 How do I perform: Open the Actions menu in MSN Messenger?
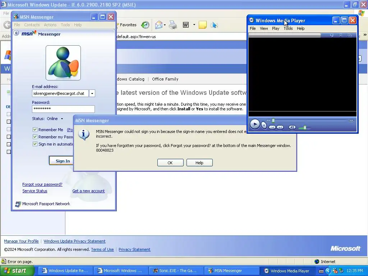pyautogui.click(x=50, y=25)
